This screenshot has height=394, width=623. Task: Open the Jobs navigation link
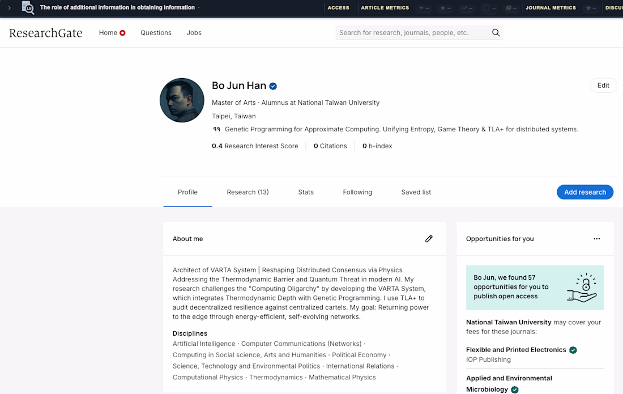[x=194, y=33]
